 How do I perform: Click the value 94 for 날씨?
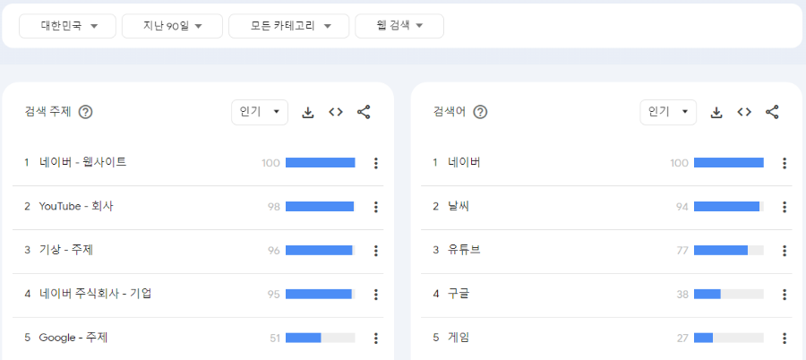pyautogui.click(x=682, y=207)
